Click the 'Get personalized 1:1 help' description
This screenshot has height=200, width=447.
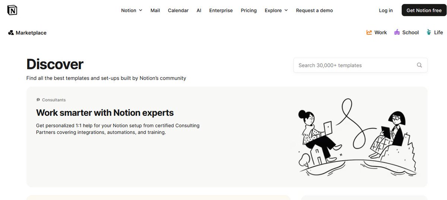(118, 129)
